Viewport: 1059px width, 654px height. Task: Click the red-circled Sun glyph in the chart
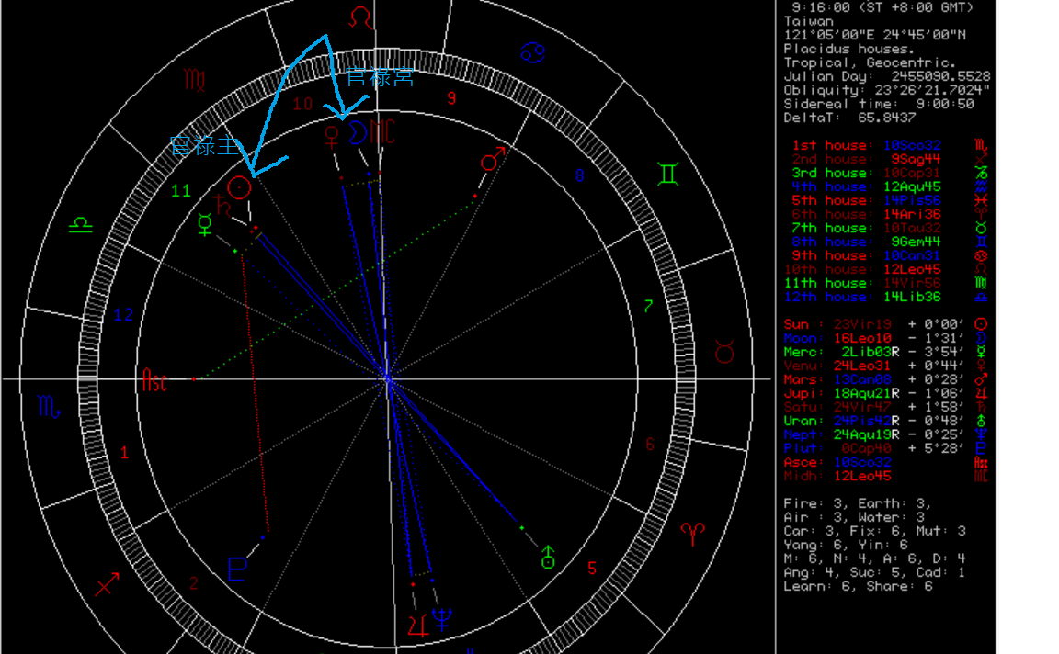240,188
